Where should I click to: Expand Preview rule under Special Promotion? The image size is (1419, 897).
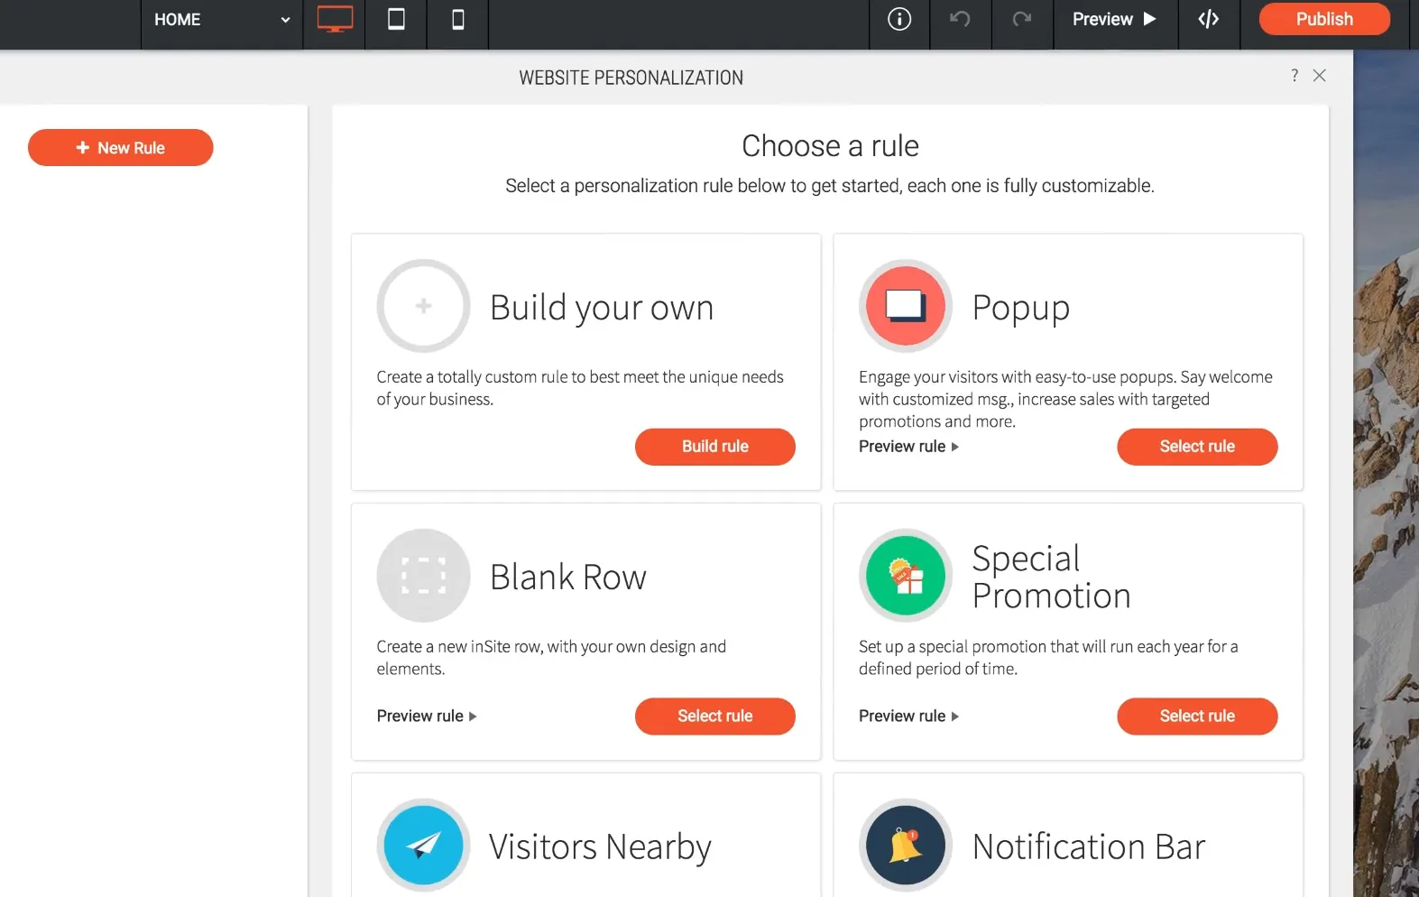click(x=908, y=716)
